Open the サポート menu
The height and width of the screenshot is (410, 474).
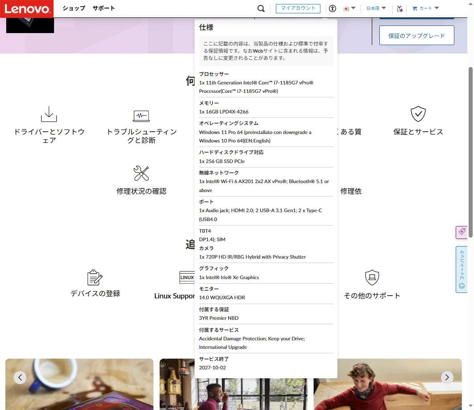(x=104, y=8)
